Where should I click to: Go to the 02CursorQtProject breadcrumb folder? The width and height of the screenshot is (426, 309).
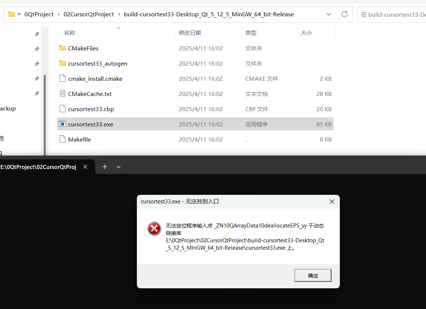(89, 14)
